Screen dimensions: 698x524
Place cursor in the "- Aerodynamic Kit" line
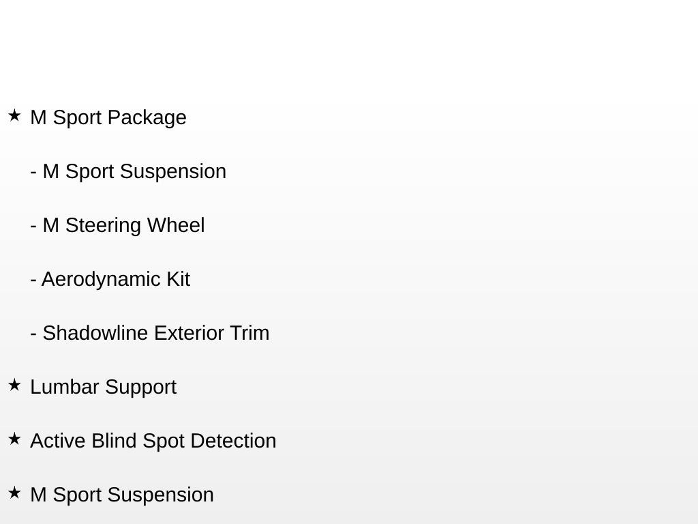click(110, 279)
